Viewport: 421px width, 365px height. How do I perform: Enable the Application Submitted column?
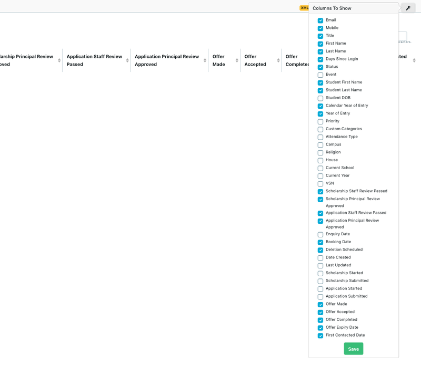[320, 296]
